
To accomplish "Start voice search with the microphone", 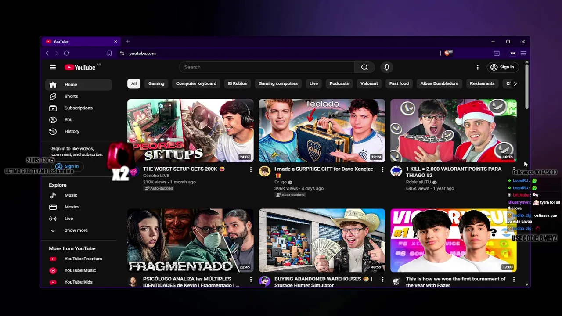I will [x=387, y=67].
